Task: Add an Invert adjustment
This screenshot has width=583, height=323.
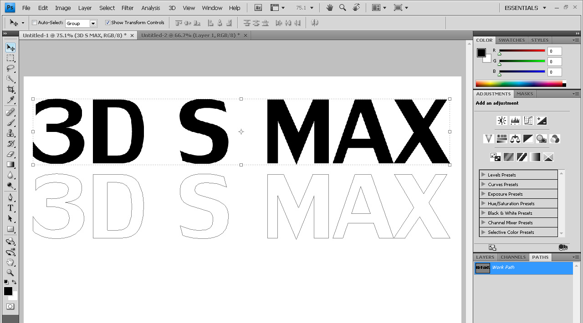Action: [x=496, y=157]
